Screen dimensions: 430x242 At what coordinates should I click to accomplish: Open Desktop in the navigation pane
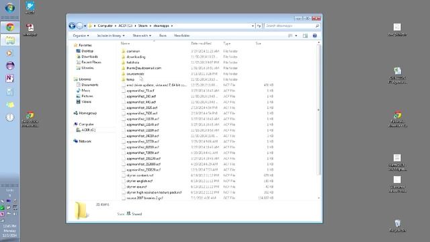[87, 51]
